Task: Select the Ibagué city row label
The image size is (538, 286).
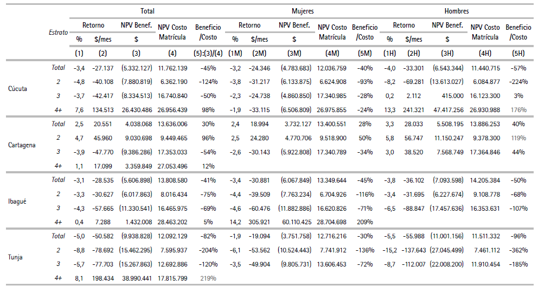Action: point(20,201)
